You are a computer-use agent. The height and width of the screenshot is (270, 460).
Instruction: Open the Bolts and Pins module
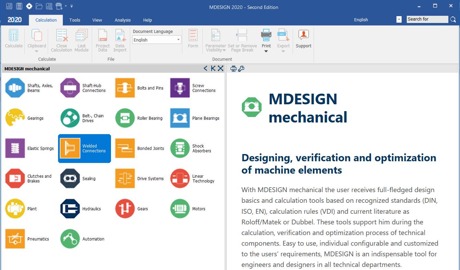tap(139, 88)
